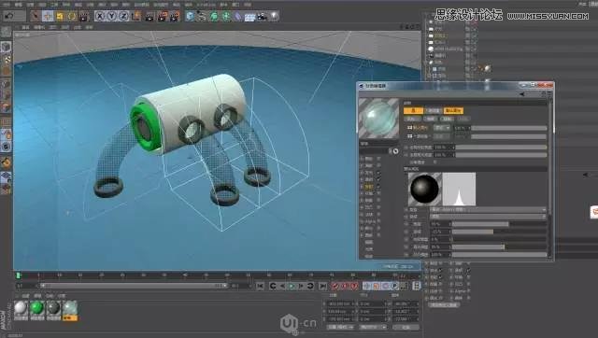Click the Camera object icon in toolbar

click(262, 17)
